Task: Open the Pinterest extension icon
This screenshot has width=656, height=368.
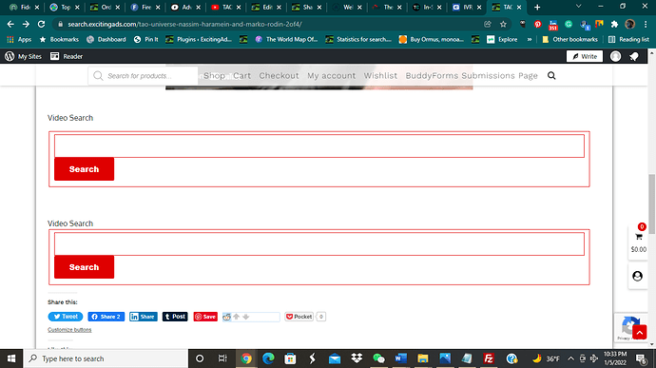Action: tap(537, 25)
